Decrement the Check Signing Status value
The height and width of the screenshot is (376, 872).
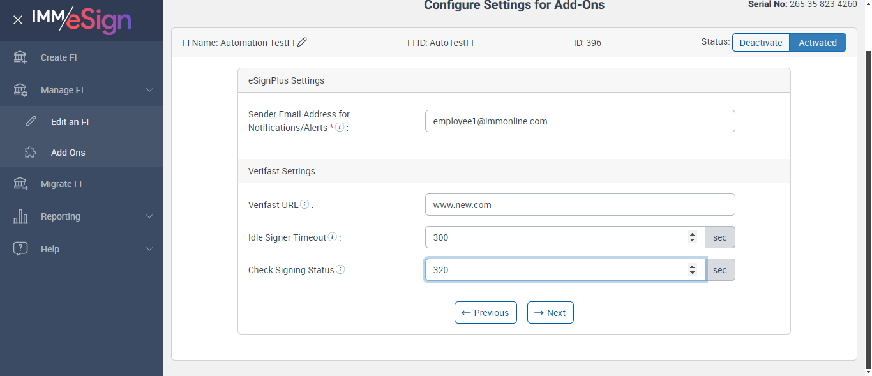point(692,273)
